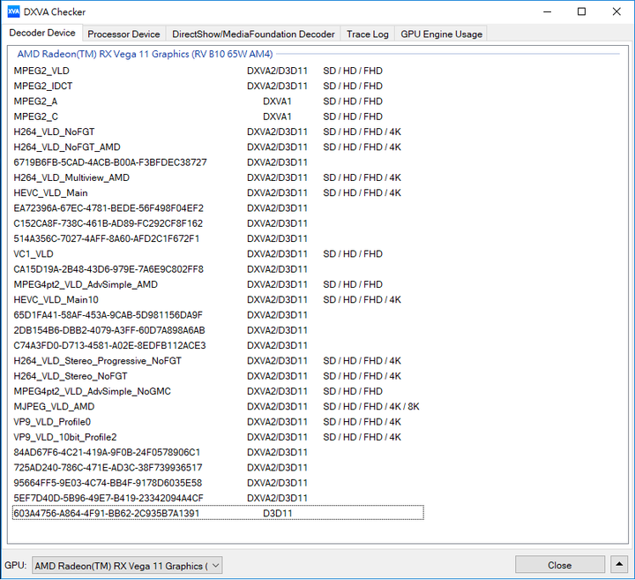Select the C152CA8F-738C-461B-AD89-FC292CF8F162 row

[x=218, y=223]
